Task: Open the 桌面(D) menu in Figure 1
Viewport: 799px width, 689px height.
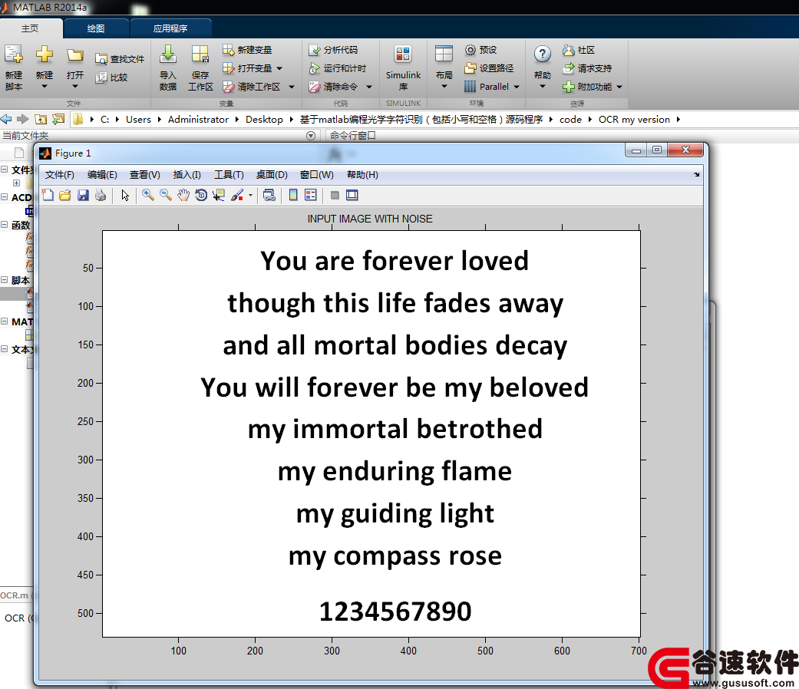Action: coord(272,175)
